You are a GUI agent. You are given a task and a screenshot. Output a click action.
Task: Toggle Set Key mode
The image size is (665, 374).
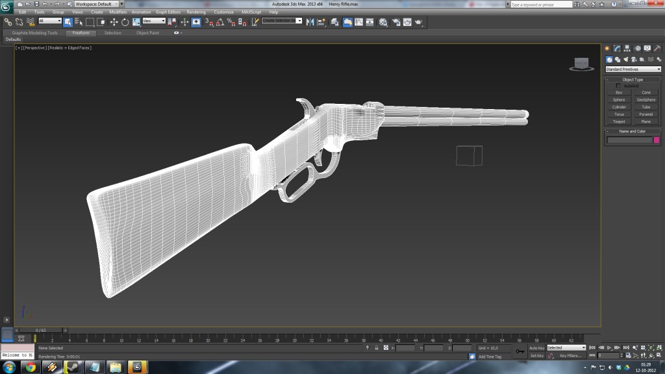[536, 356]
